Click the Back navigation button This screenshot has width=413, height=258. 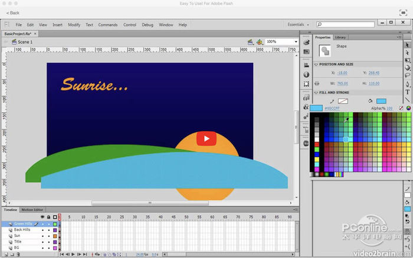(x=12, y=12)
